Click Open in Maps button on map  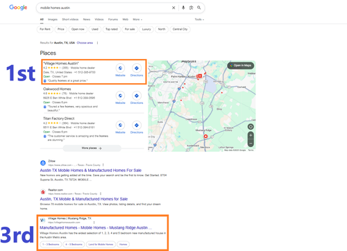[241, 65]
